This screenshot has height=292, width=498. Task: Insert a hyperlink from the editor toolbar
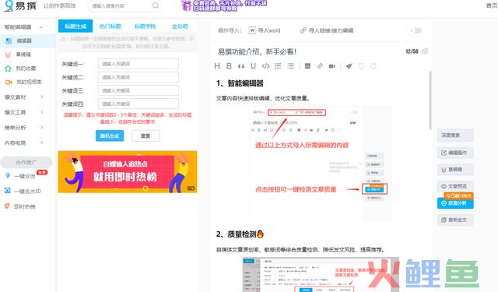(x=320, y=65)
